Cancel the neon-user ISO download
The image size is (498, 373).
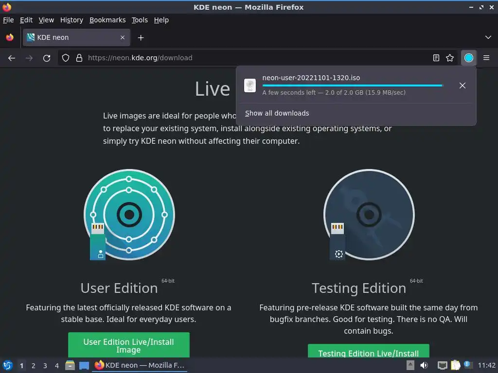(x=462, y=85)
